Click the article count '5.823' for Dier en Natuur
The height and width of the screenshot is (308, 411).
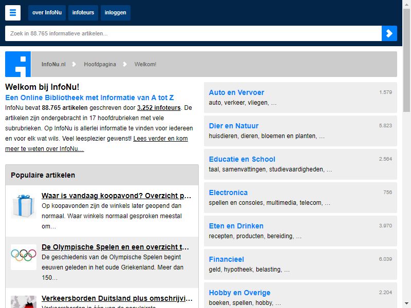pos(385,125)
